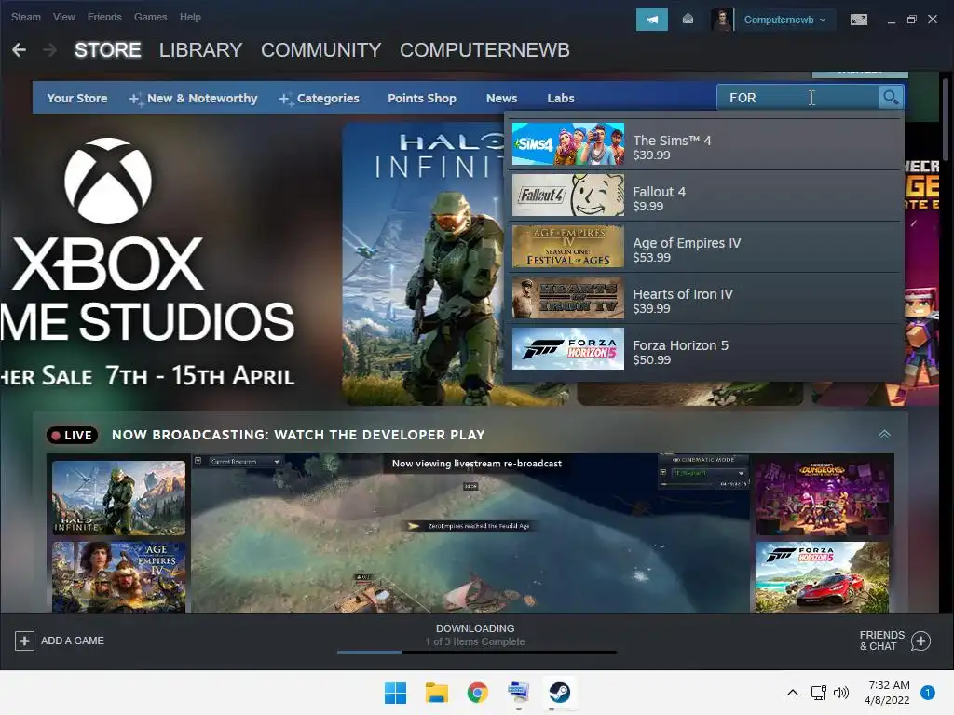954x715 pixels.
Task: Show hidden system tray icons chevron
Action: click(x=792, y=693)
